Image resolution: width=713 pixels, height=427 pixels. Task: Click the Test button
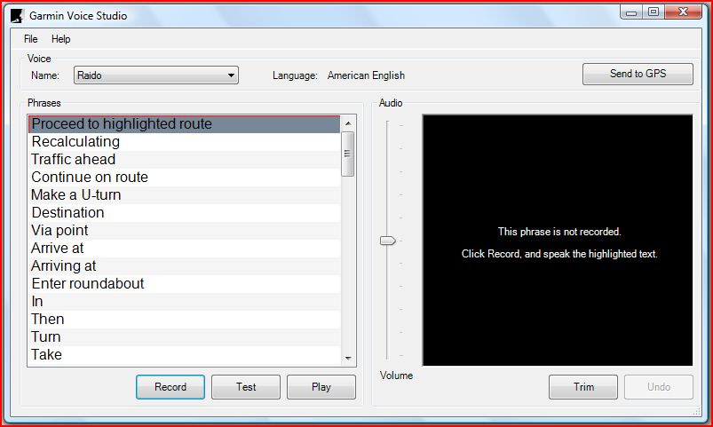click(x=246, y=387)
